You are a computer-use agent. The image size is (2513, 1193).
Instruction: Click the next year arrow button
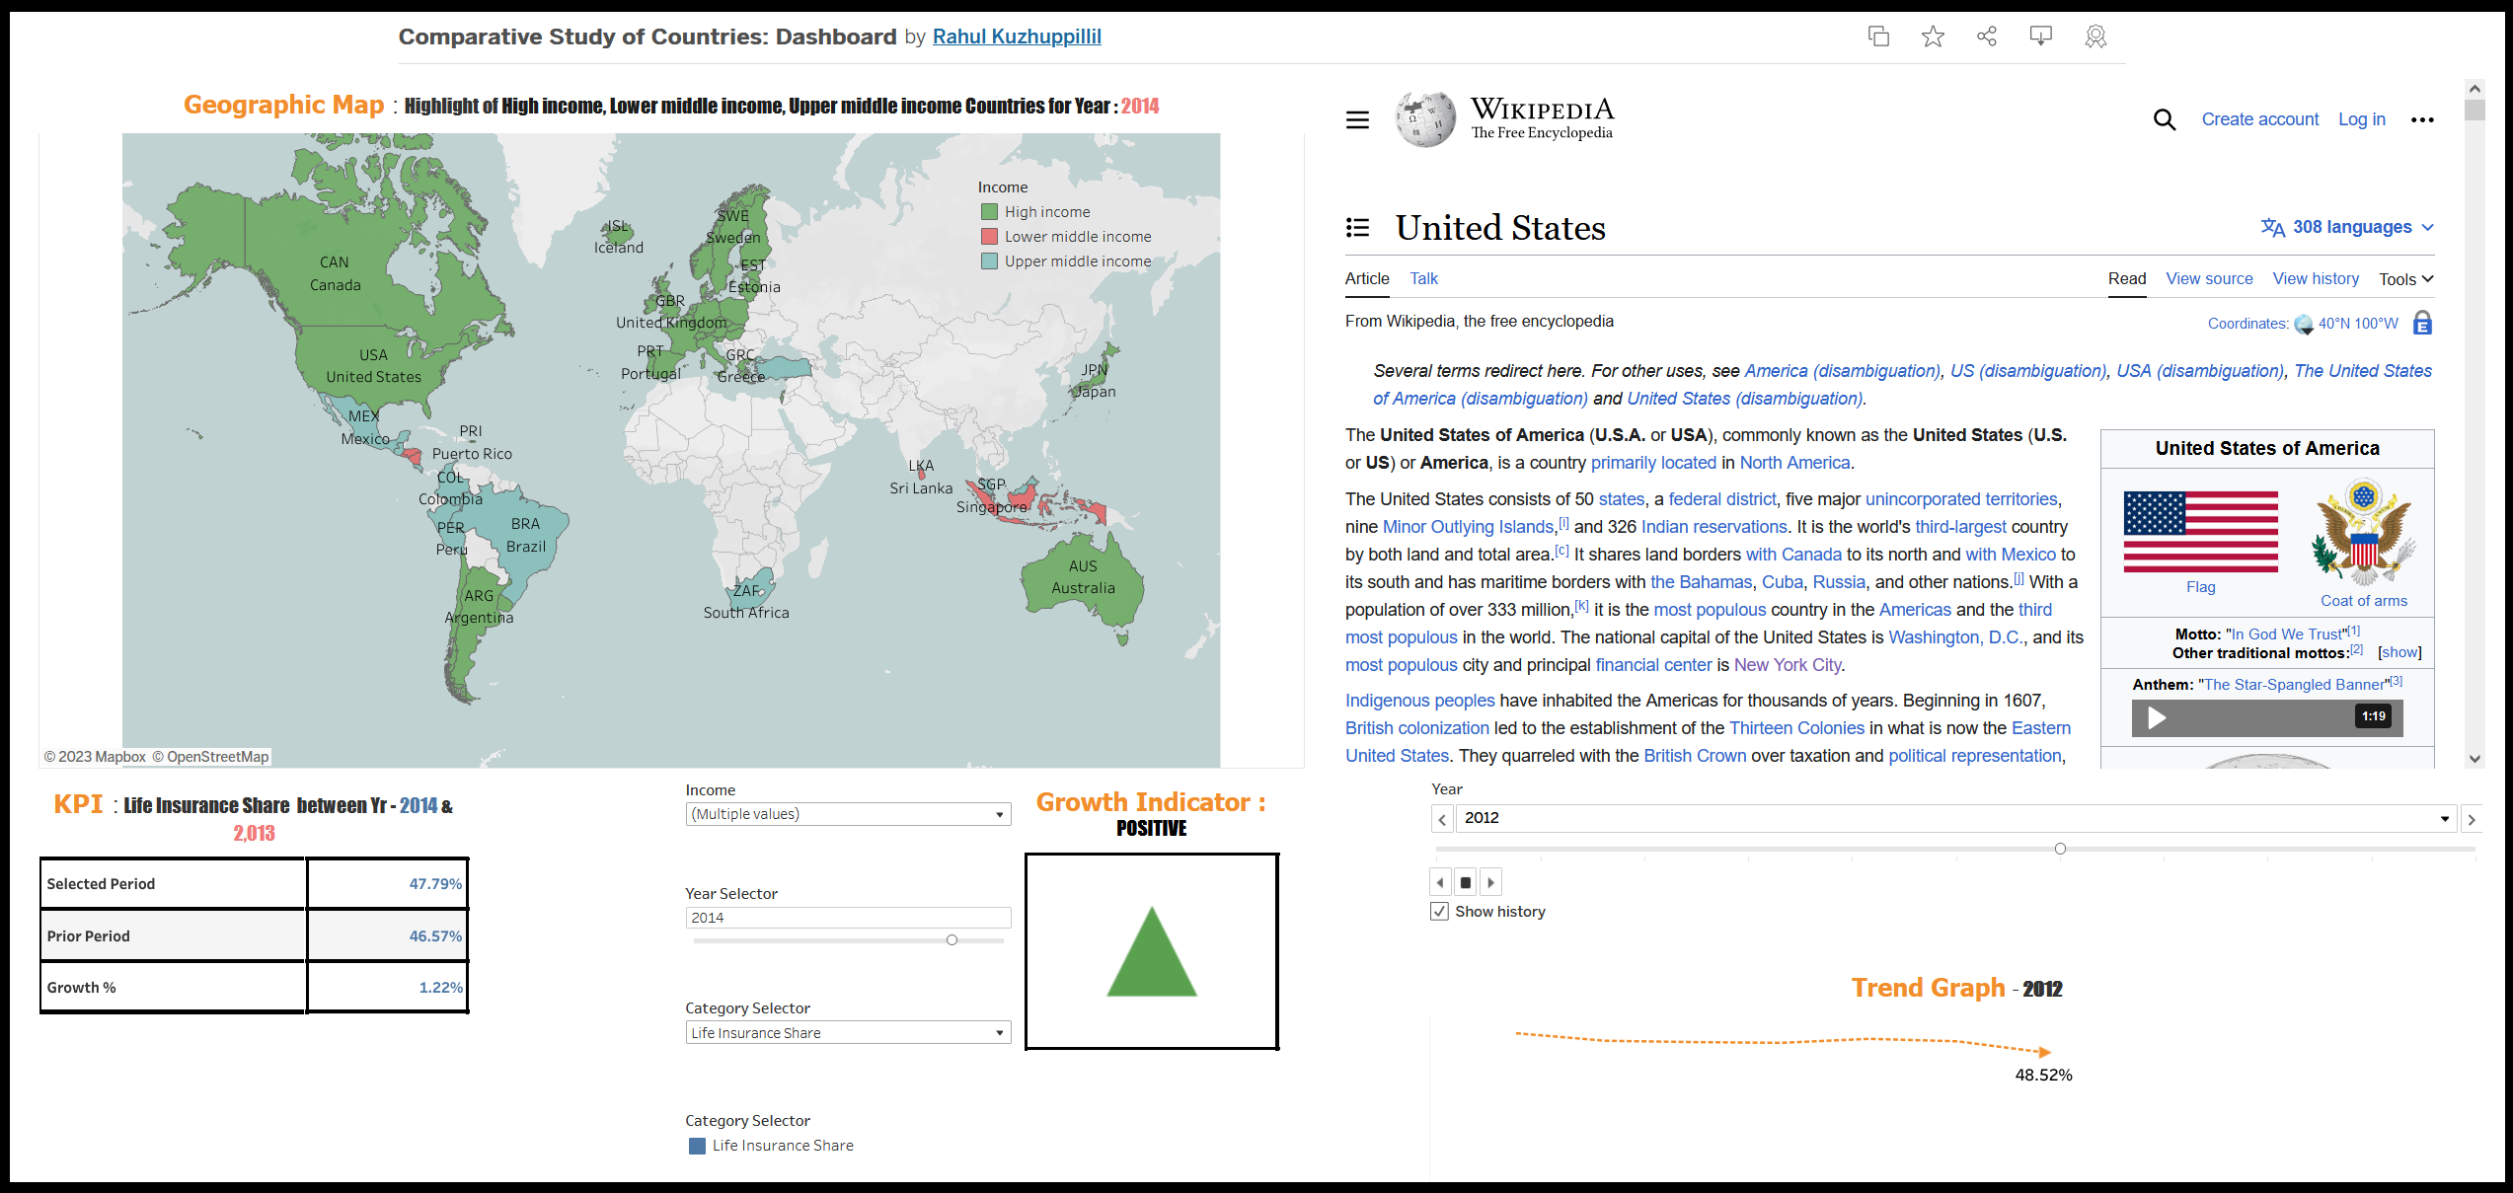click(2472, 818)
